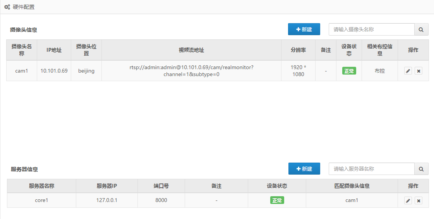Click cam1 under 匹配摄像头信息 column

[x=352, y=200]
